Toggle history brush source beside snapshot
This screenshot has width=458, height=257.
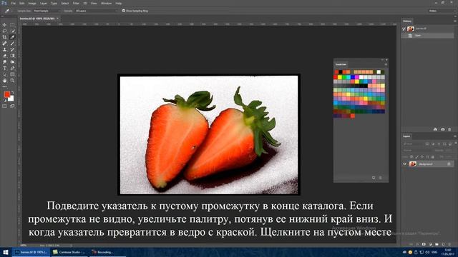(x=404, y=29)
